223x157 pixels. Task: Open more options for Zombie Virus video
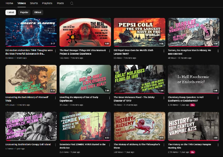pyautogui.click(x=109, y=145)
